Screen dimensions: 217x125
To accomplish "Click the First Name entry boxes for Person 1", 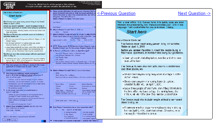I will pos(77,26).
